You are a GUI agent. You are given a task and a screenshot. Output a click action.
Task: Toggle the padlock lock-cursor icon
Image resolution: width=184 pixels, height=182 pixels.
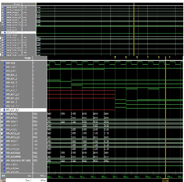click(2, 180)
